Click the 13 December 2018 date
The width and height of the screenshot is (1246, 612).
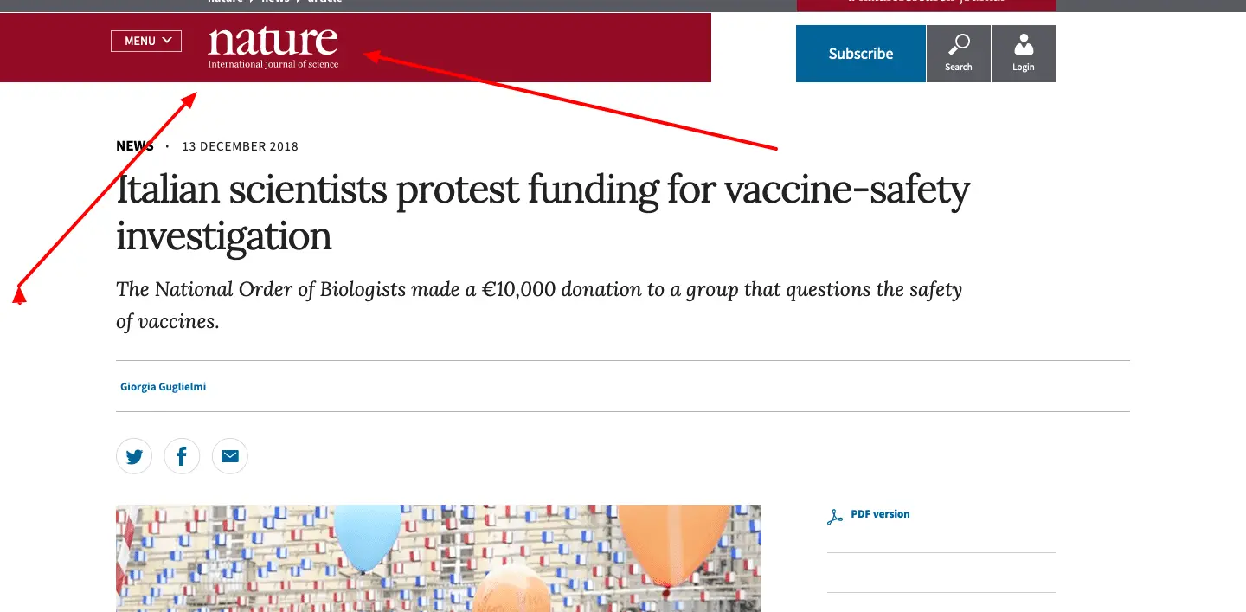pos(240,147)
